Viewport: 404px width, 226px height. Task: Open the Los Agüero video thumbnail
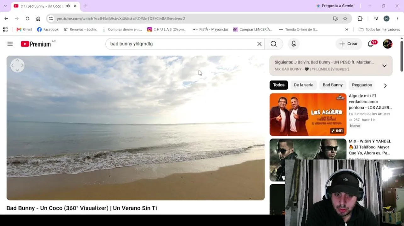(308, 115)
